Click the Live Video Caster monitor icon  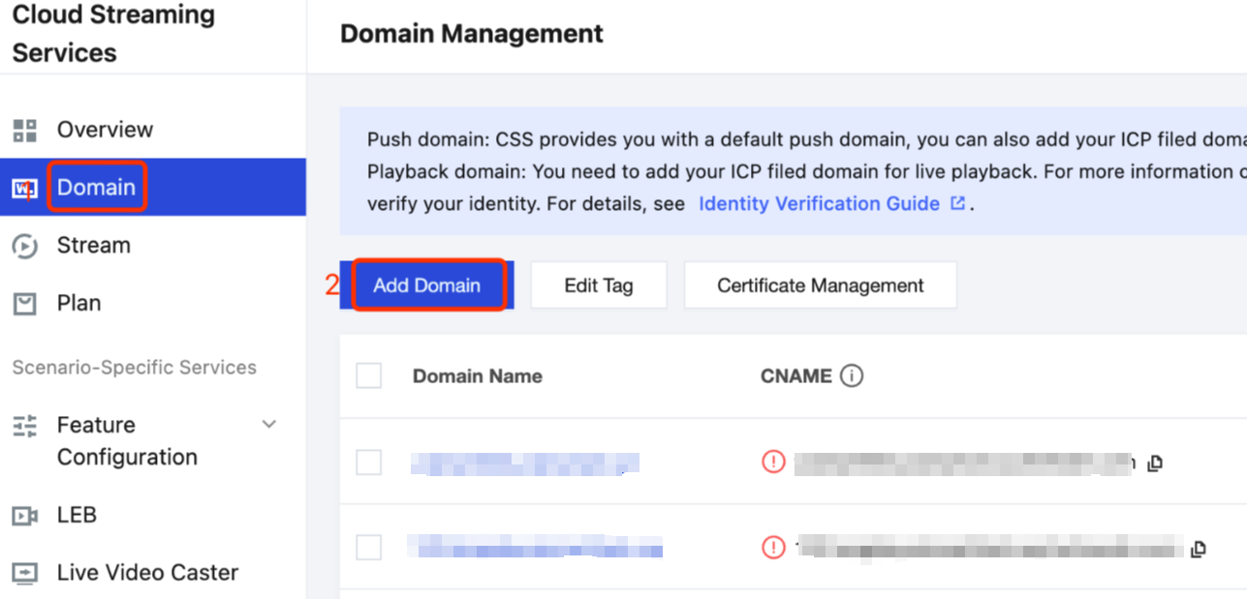(x=24, y=574)
